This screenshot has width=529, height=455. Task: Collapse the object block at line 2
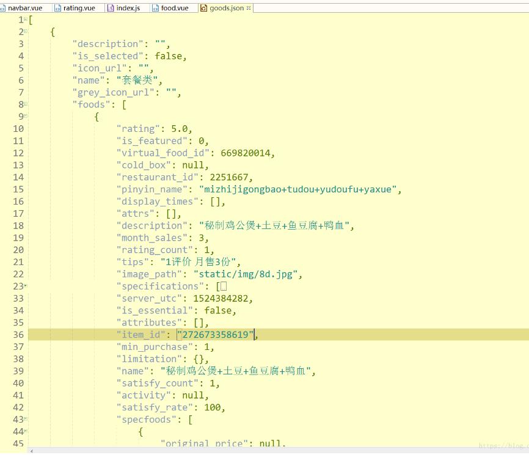click(x=25, y=32)
